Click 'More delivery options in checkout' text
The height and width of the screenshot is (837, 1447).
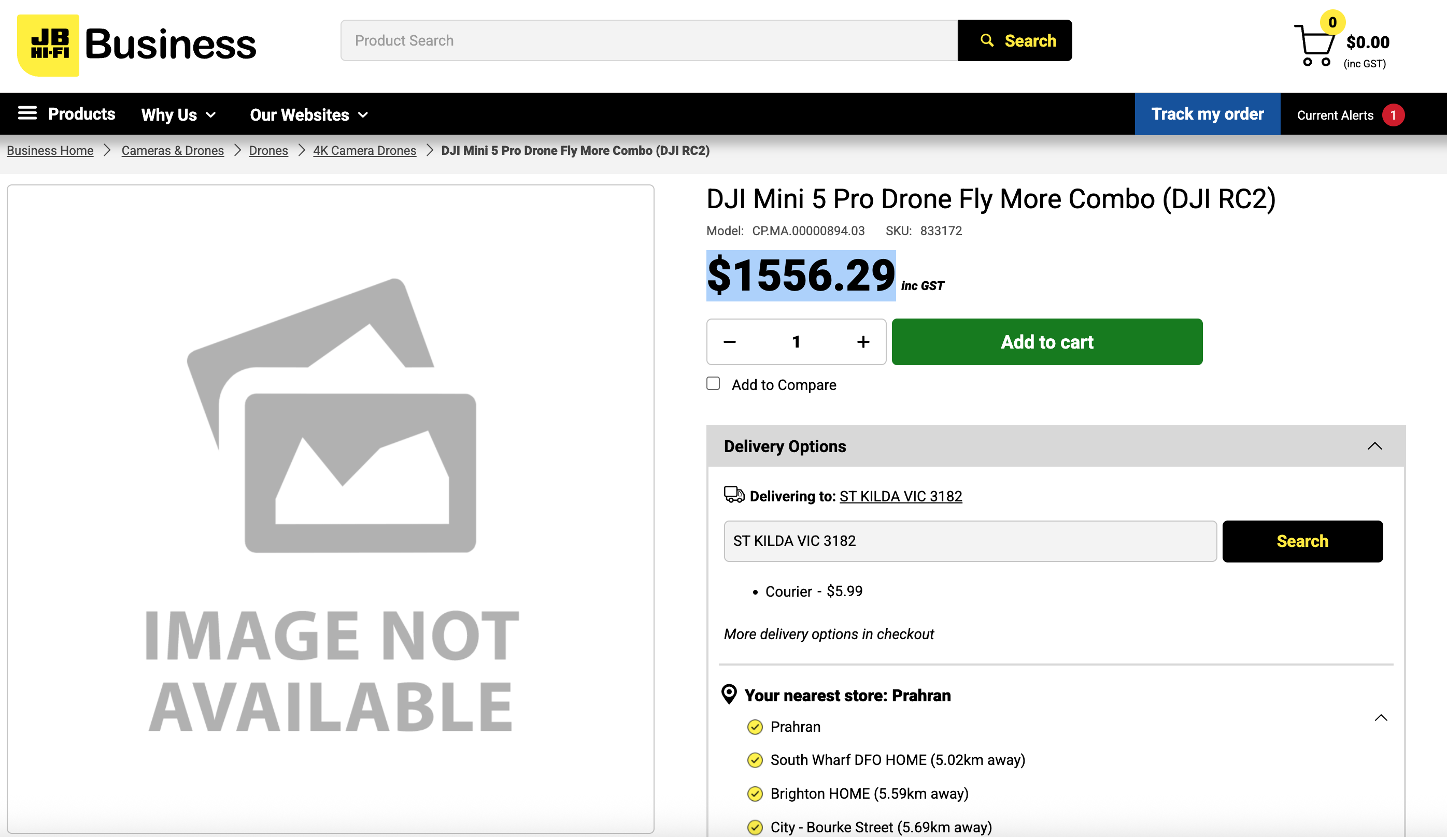[829, 634]
